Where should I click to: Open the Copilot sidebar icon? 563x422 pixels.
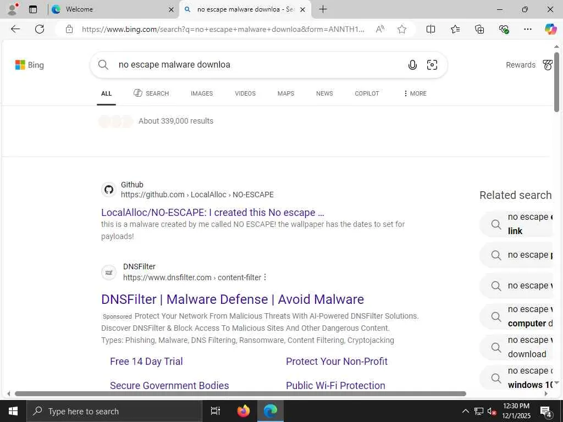(x=550, y=29)
